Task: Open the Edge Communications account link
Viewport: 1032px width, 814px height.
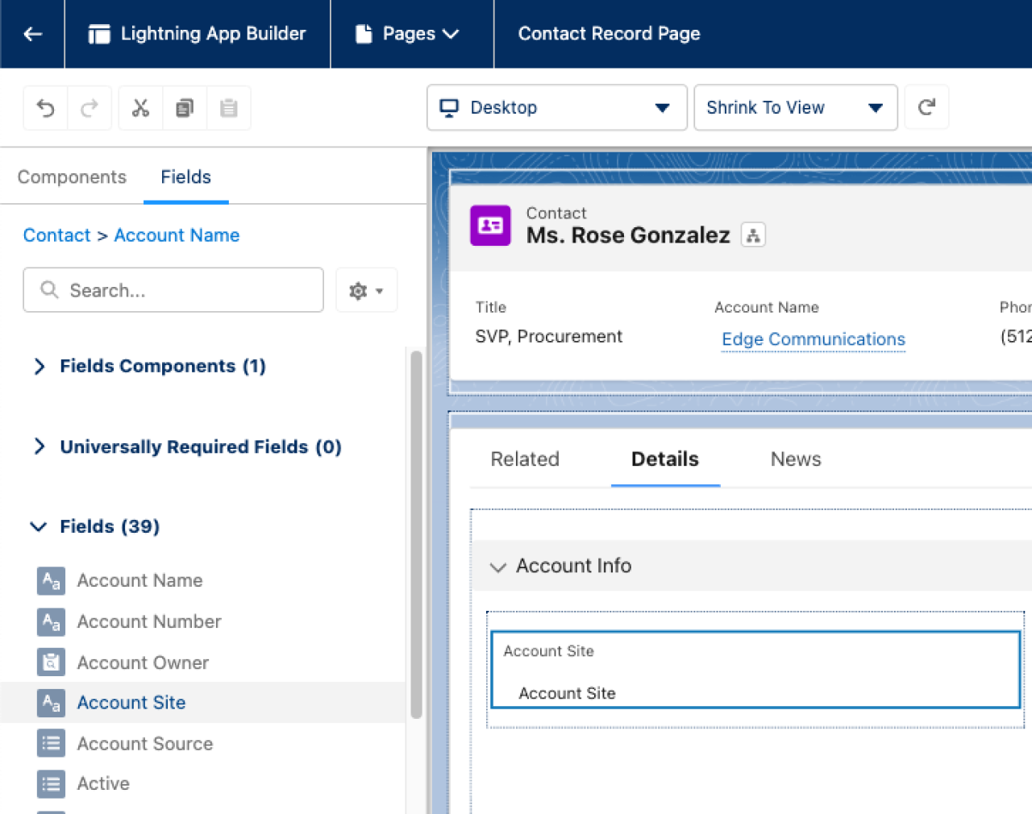Action: coord(814,339)
